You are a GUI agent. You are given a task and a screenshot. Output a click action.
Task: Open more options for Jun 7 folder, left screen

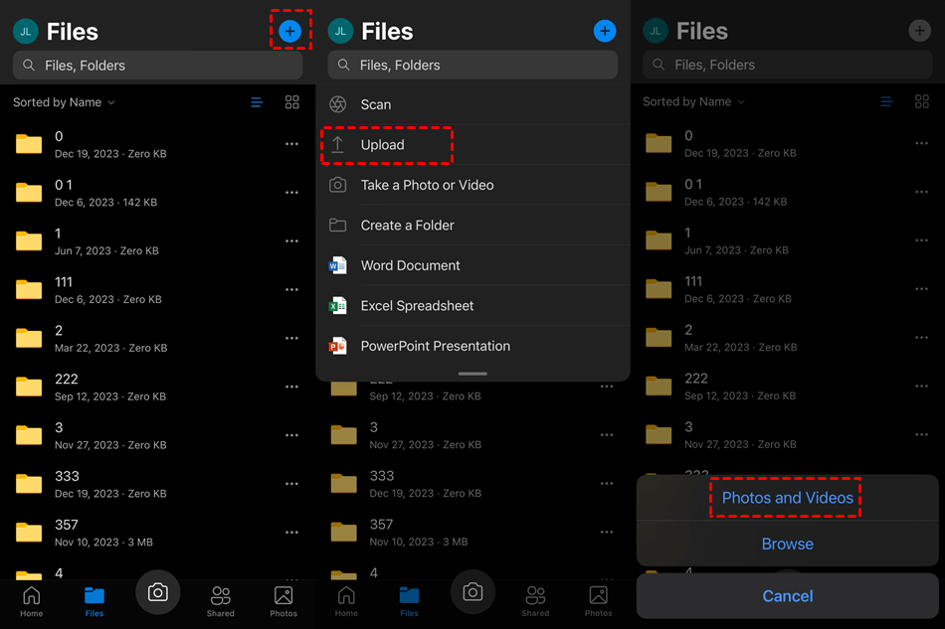coord(292,240)
